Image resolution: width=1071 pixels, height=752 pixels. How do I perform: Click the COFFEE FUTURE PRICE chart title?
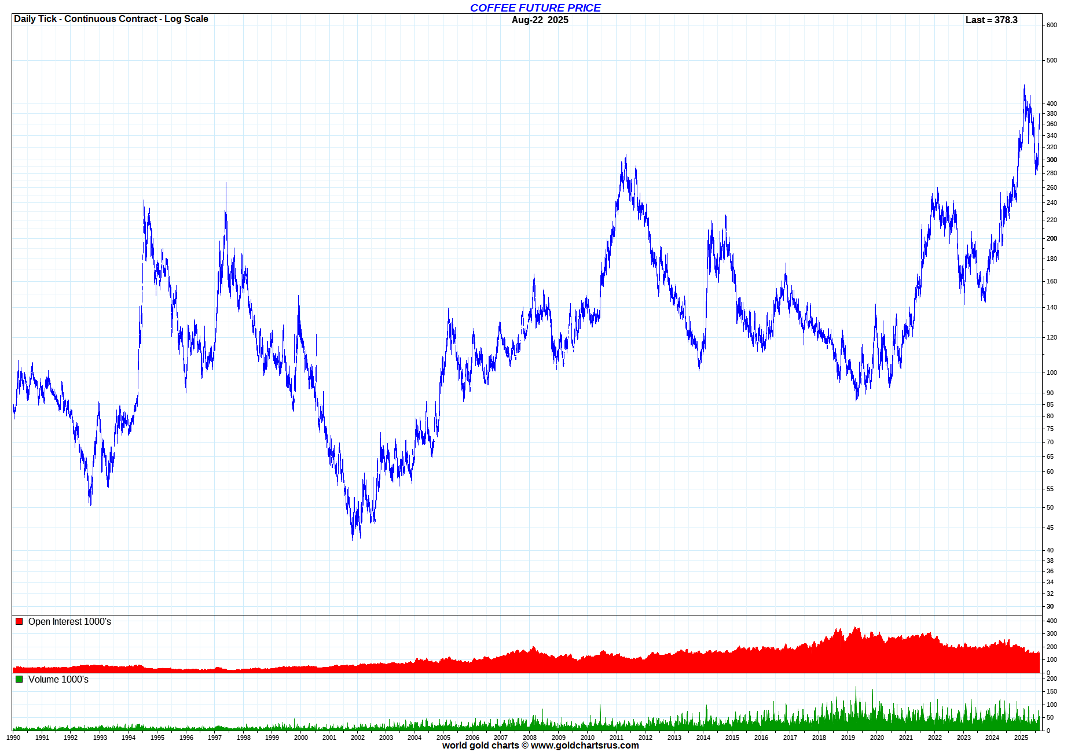[x=535, y=8]
